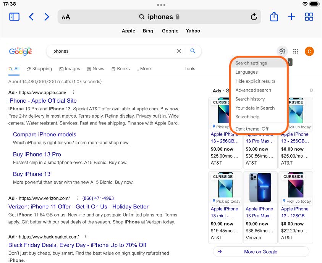
Task: Open the Compare iPhone models sitelink
Action: point(45,134)
